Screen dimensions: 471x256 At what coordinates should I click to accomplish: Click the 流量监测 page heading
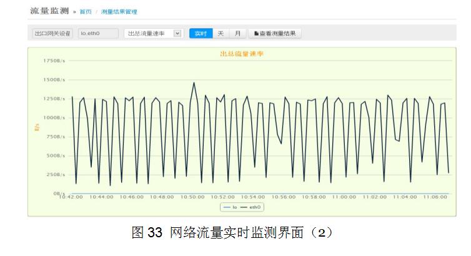coord(49,11)
